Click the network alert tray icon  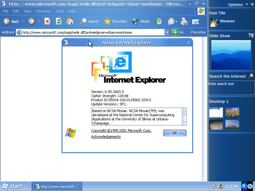(220, 186)
